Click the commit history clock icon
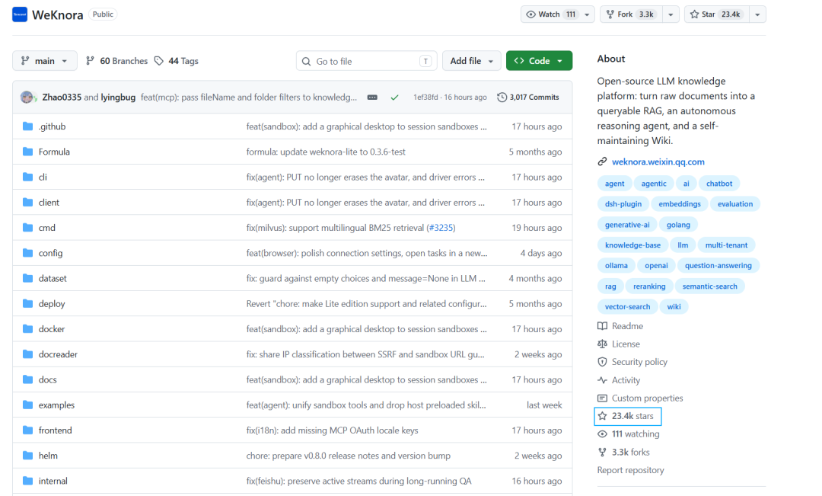Image resolution: width=822 pixels, height=496 pixels. pyautogui.click(x=502, y=97)
